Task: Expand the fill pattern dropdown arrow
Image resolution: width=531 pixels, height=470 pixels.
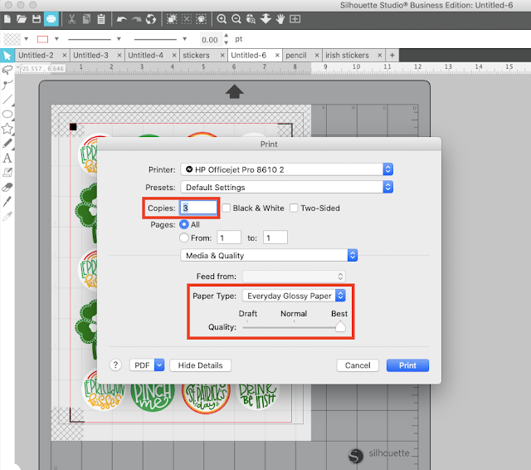Action: tap(26, 39)
